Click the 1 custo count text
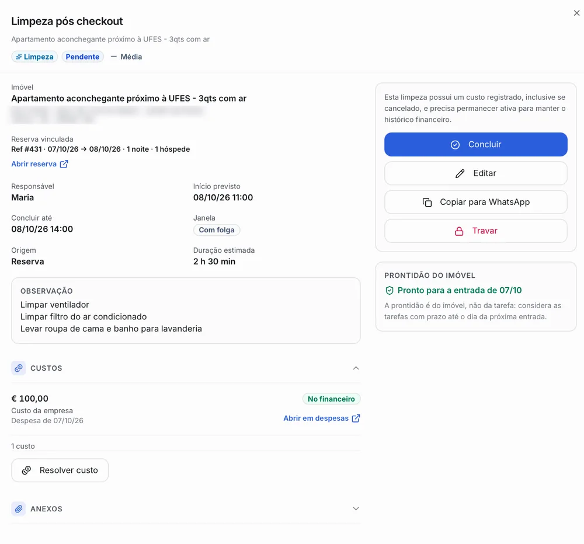The width and height of the screenshot is (584, 544). pos(23,446)
